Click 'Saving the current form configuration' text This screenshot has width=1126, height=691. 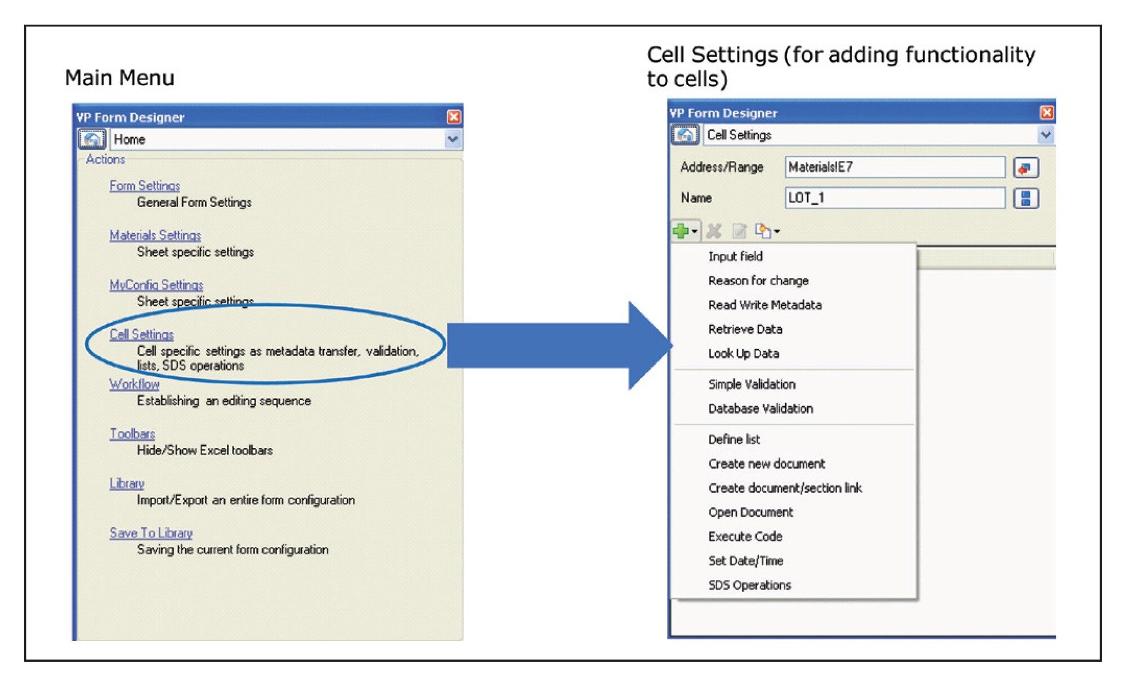point(233,549)
